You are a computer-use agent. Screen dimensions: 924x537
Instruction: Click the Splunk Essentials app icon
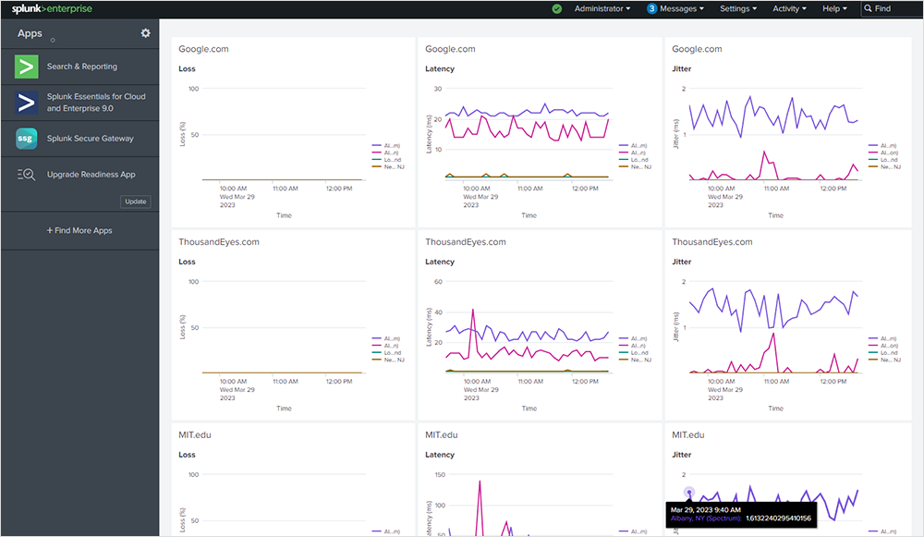point(27,103)
